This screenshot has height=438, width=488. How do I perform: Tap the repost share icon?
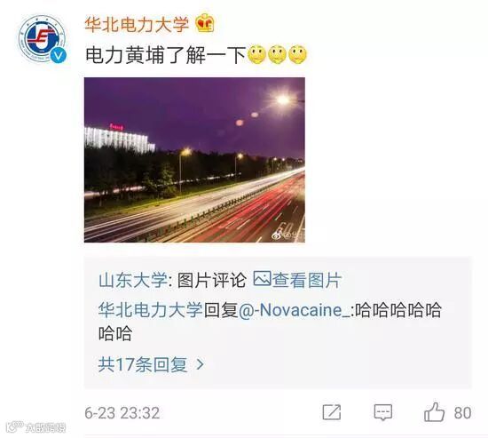332,412
